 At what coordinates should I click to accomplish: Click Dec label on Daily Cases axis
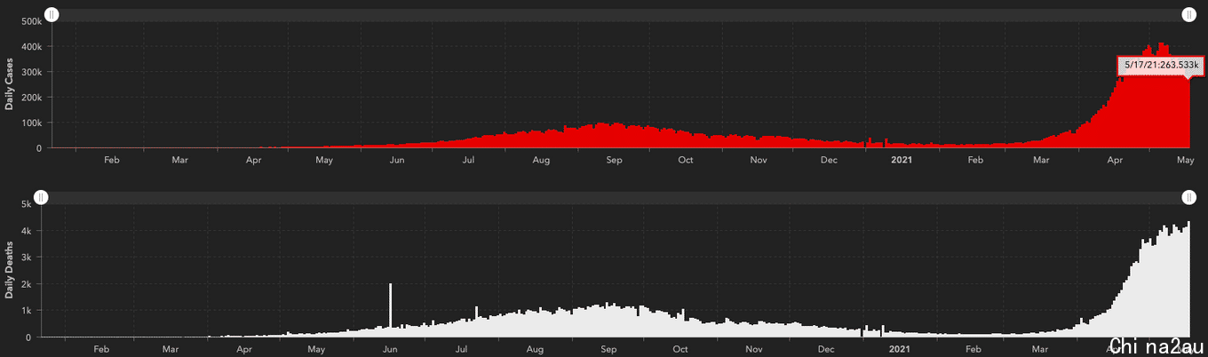[829, 161]
